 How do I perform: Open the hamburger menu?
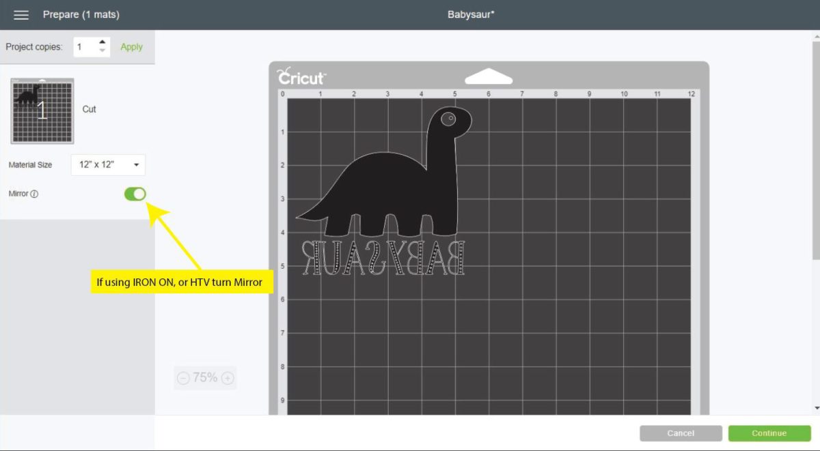tap(21, 14)
